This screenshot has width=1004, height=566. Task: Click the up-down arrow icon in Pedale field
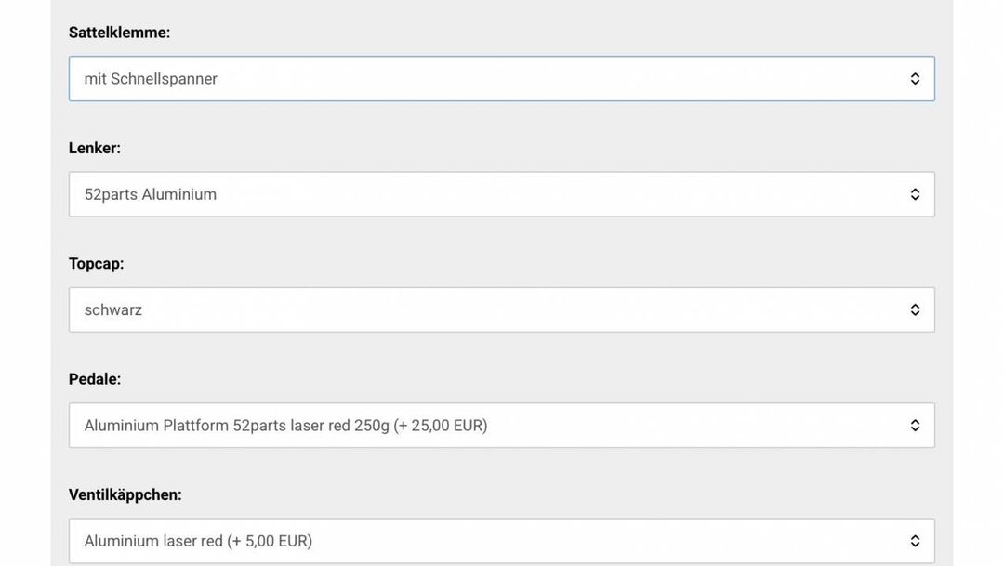tap(915, 426)
